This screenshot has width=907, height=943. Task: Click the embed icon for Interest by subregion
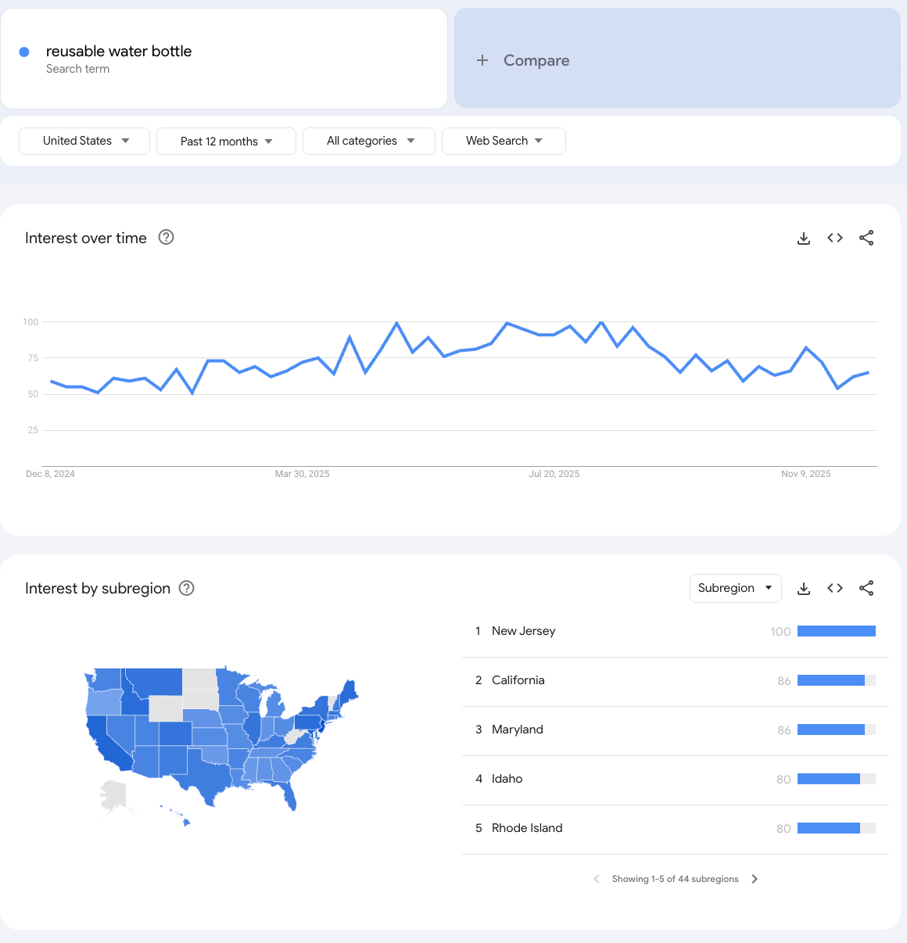[x=835, y=588]
